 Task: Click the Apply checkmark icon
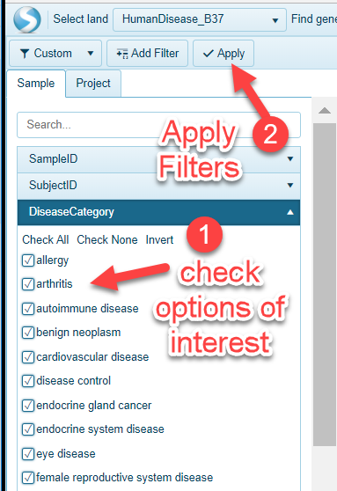pos(208,54)
